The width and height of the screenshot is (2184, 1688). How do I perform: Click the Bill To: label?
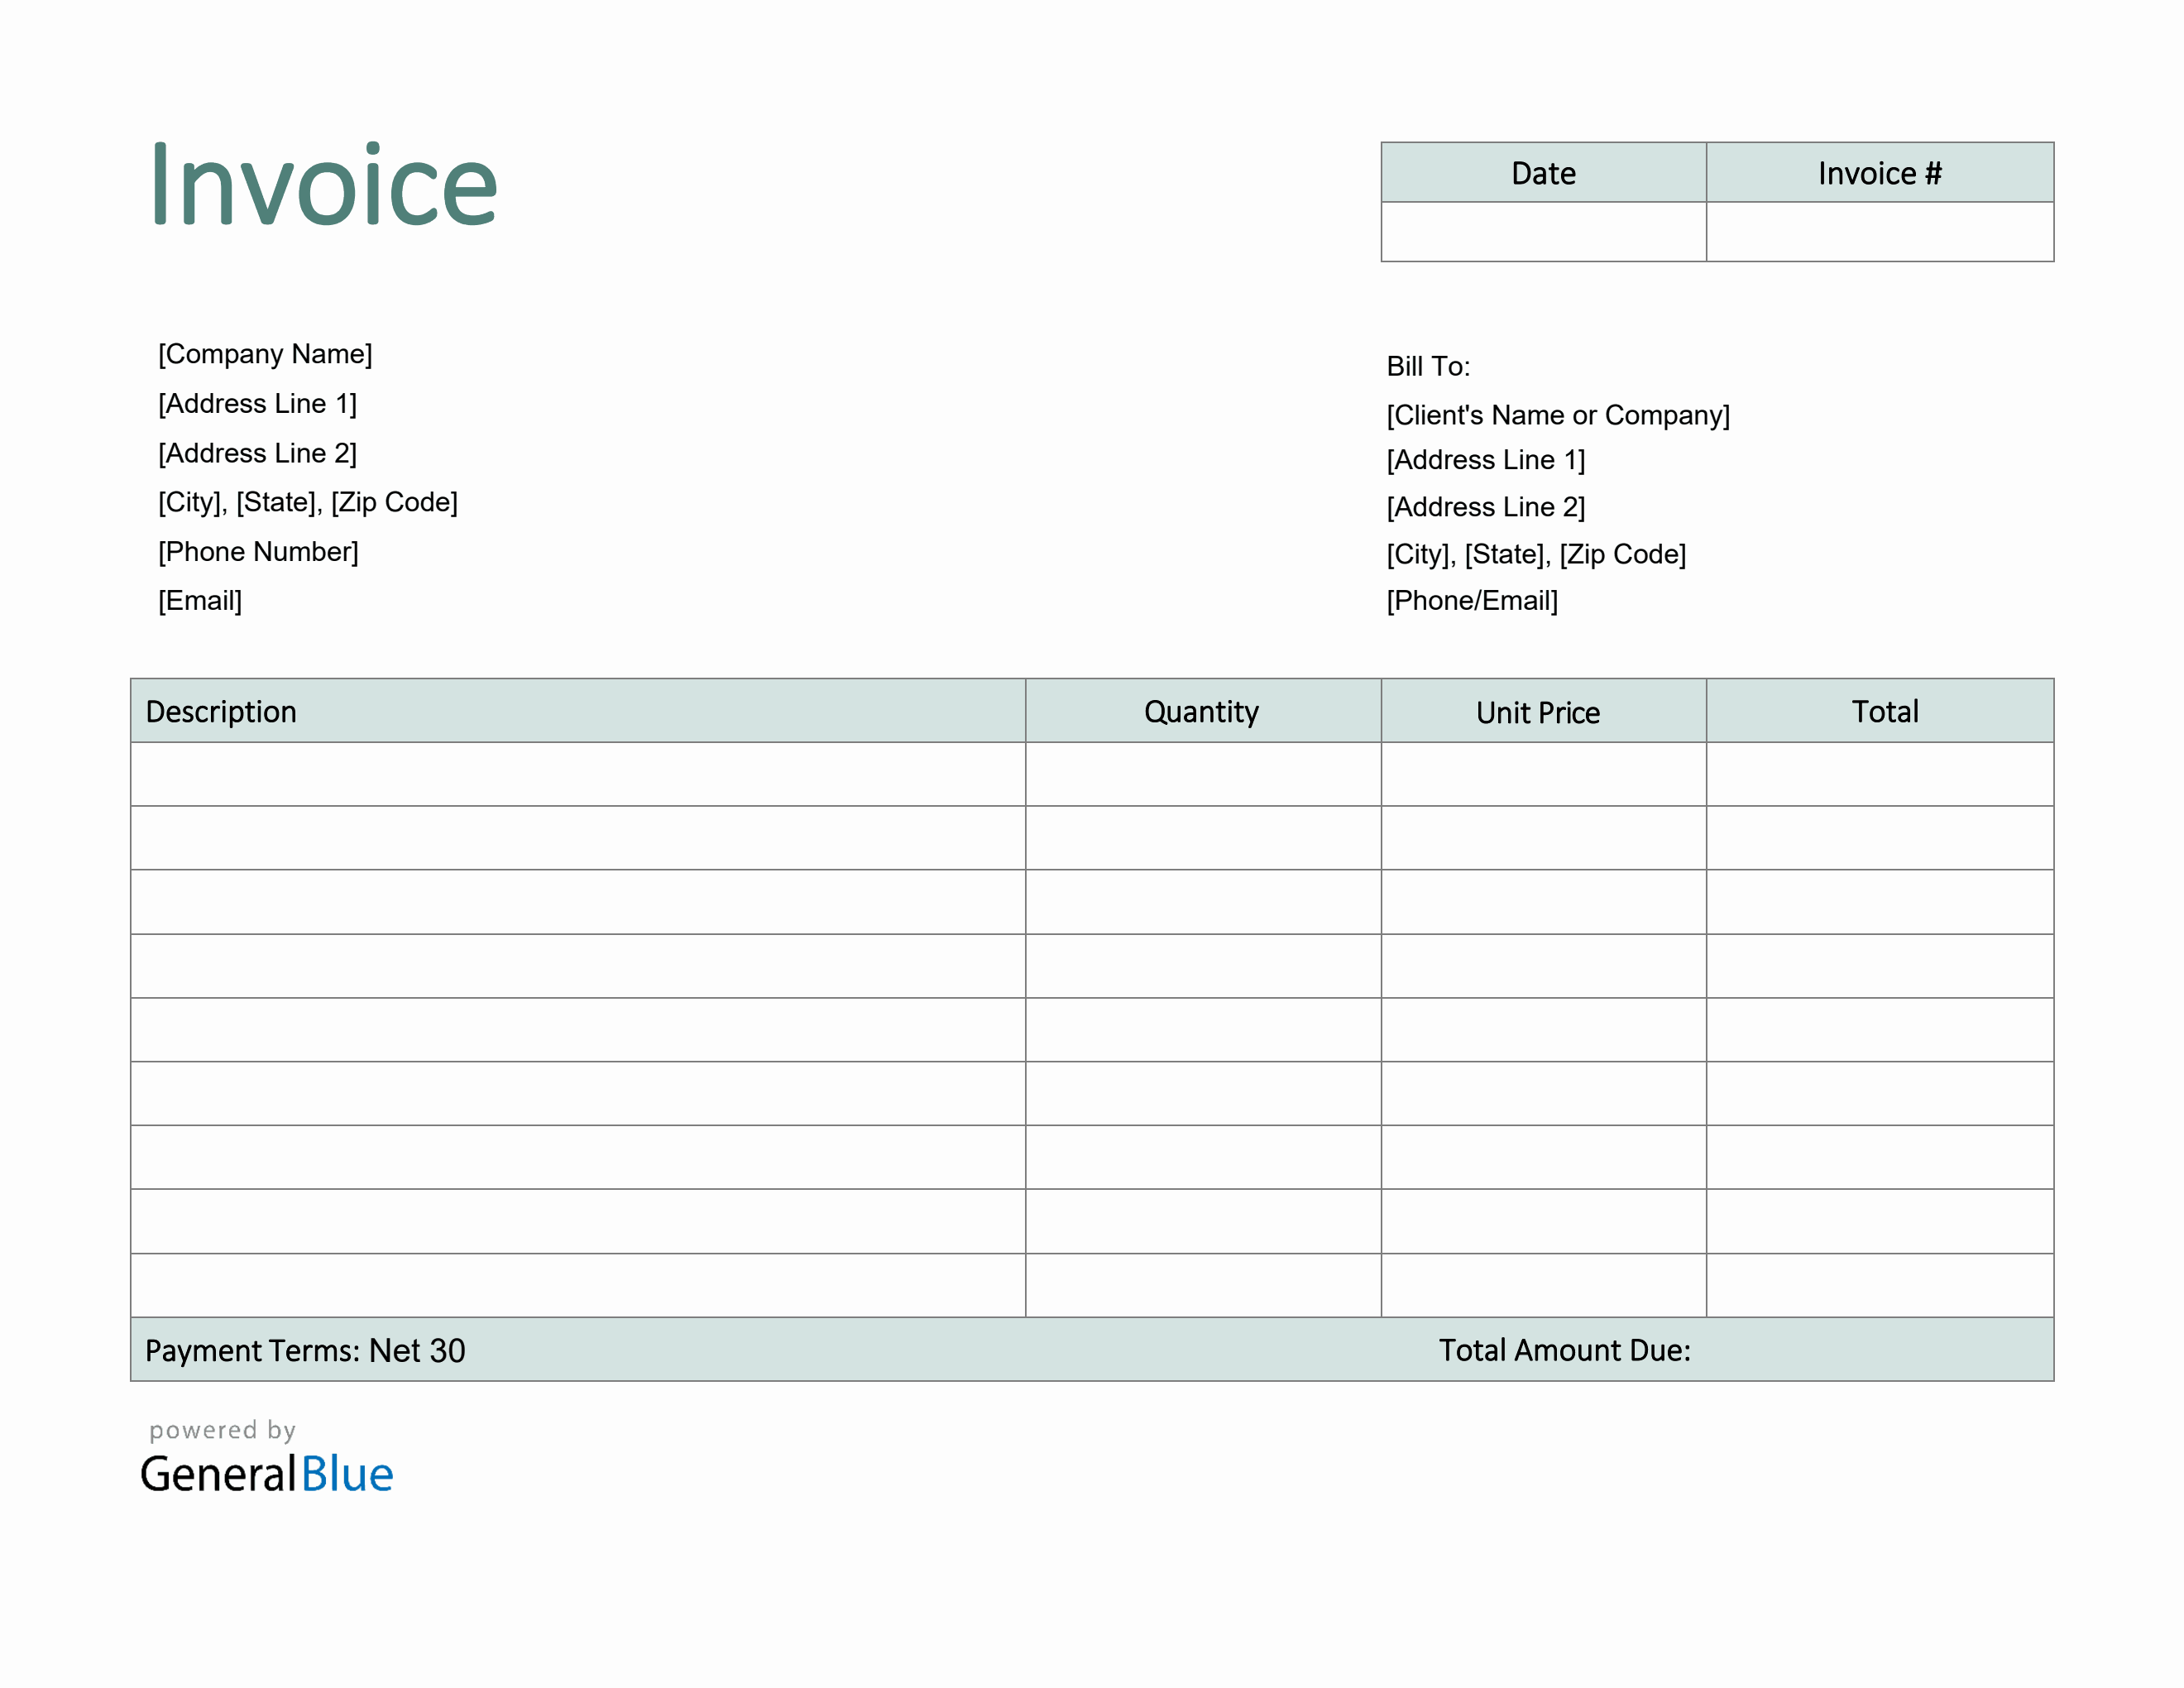pos(1428,366)
